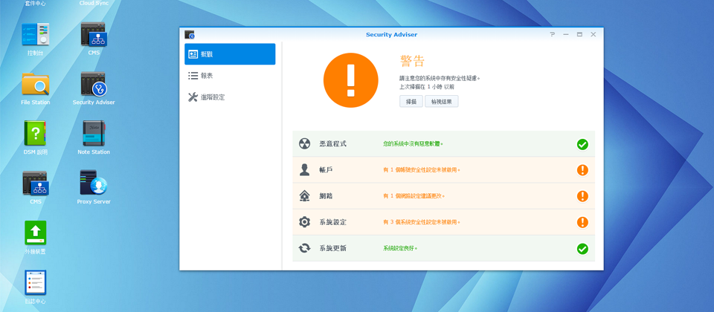Viewport: 714px width, 312px height.
Task: Click orange warning badge on 帳戶 row
Action: click(x=582, y=170)
